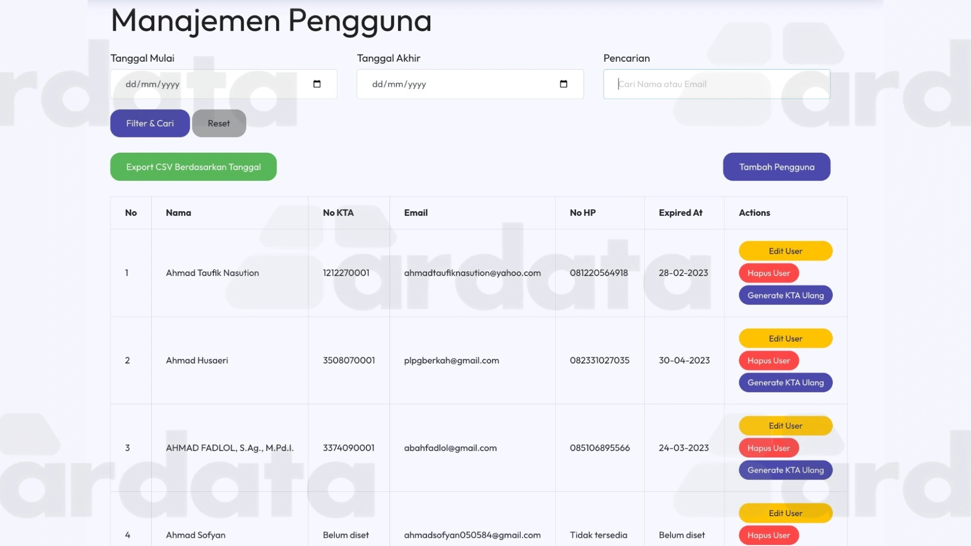Image resolution: width=971 pixels, height=546 pixels.
Task: Click email ahmadsofyan050584@gmail.com
Action: pos(472,535)
